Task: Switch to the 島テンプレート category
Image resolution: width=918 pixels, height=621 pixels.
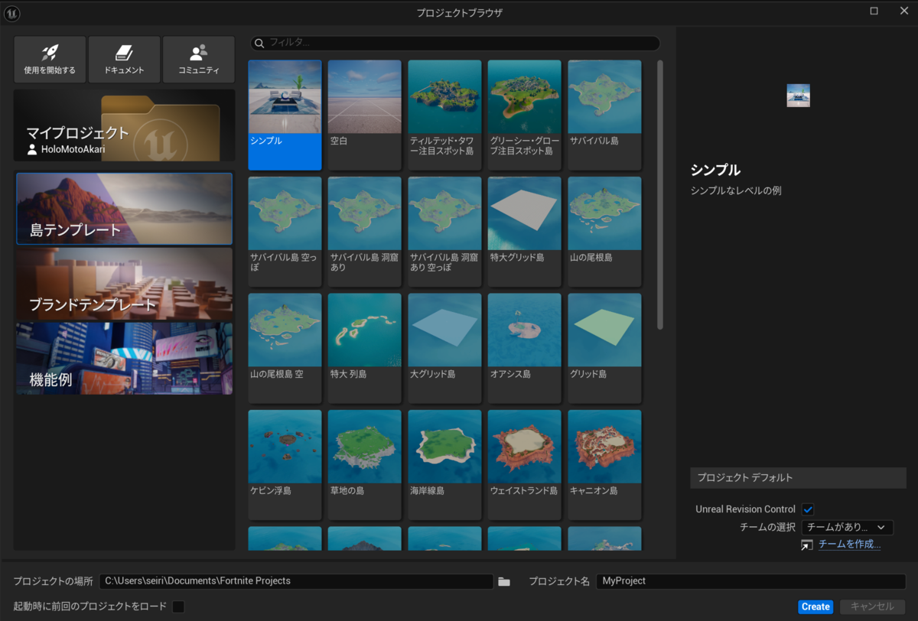Action: click(x=124, y=209)
